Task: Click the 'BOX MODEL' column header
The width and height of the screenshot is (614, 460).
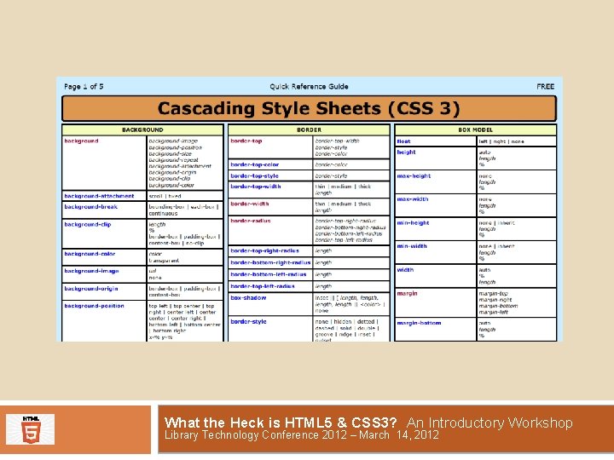Action: [x=475, y=129]
